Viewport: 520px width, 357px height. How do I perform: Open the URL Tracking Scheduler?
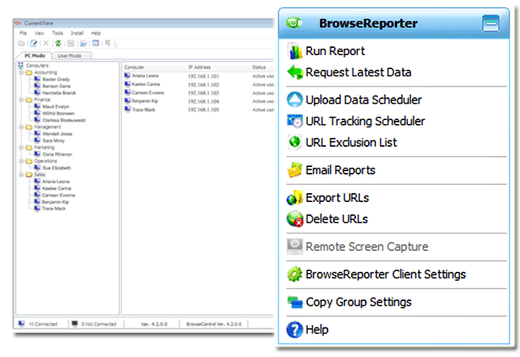356,121
